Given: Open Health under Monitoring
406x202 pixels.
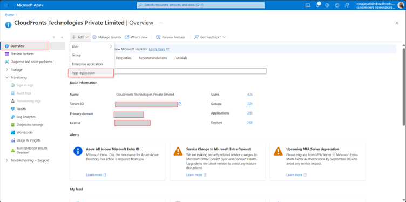Looking at the screenshot, I should tap(21, 109).
